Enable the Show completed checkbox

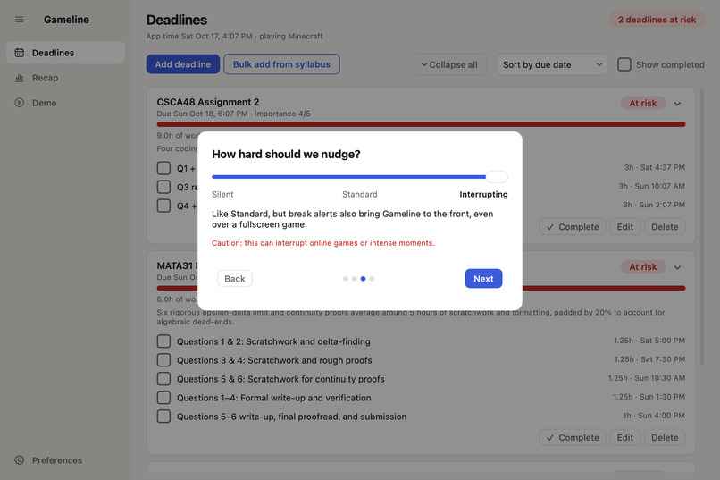point(624,64)
